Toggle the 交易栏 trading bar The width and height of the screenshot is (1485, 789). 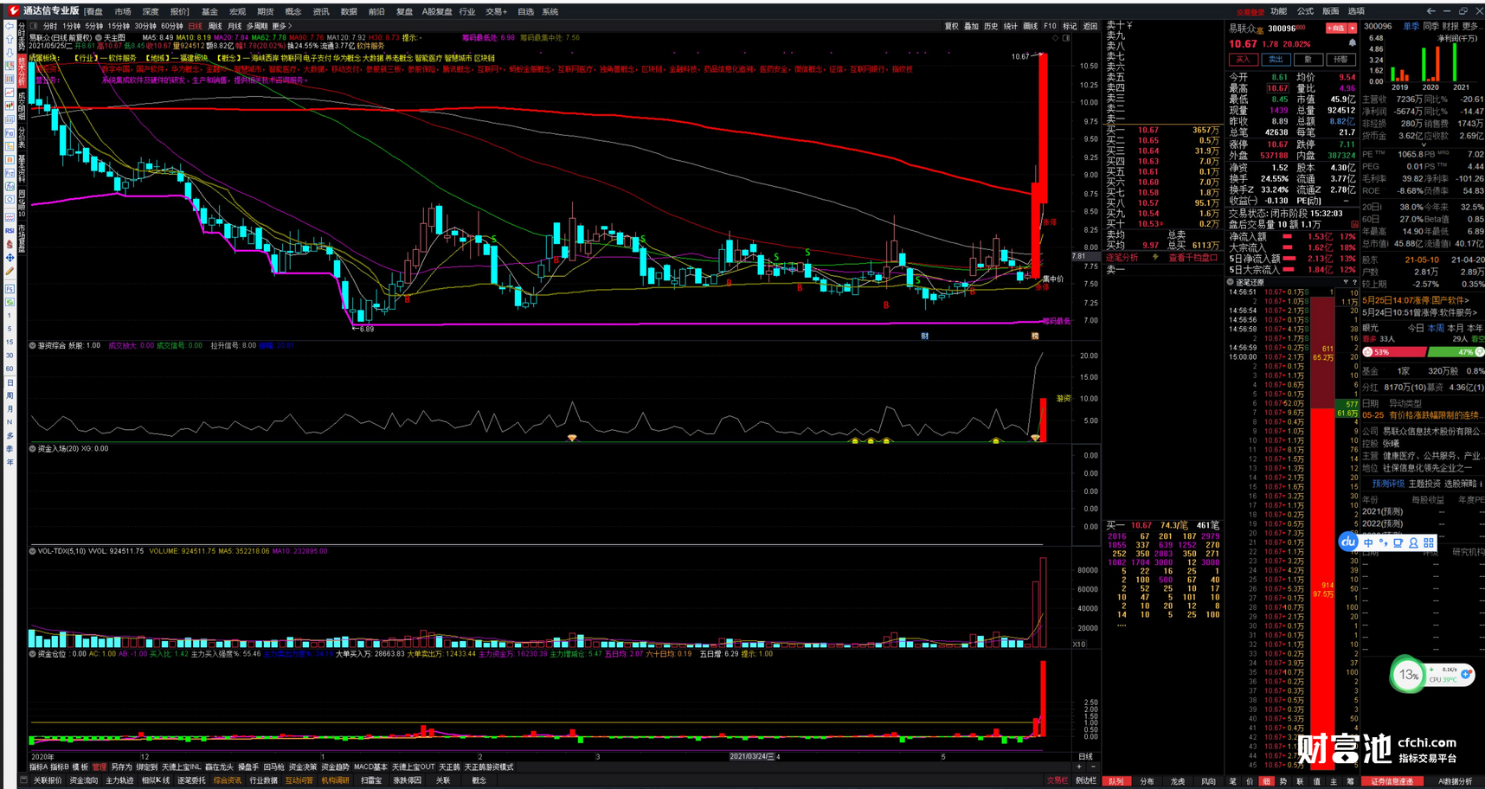click(x=1057, y=780)
